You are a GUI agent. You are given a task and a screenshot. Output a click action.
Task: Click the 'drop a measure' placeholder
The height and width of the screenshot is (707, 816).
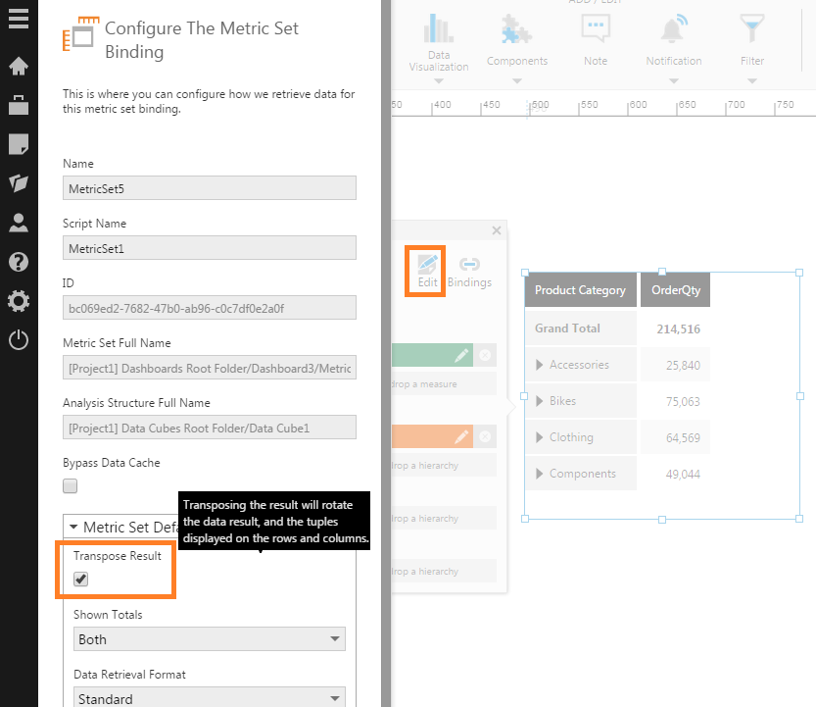444,384
